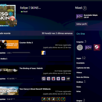Click the 10+ badge in Insígnias row
The width and height of the screenshot is (102, 102).
tap(88, 48)
